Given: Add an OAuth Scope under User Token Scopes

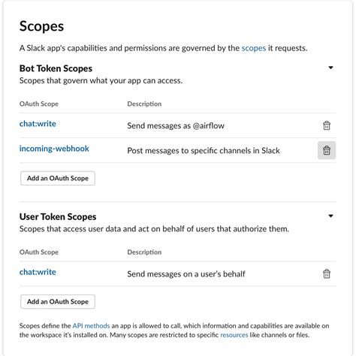Looking at the screenshot, I should point(58,301).
